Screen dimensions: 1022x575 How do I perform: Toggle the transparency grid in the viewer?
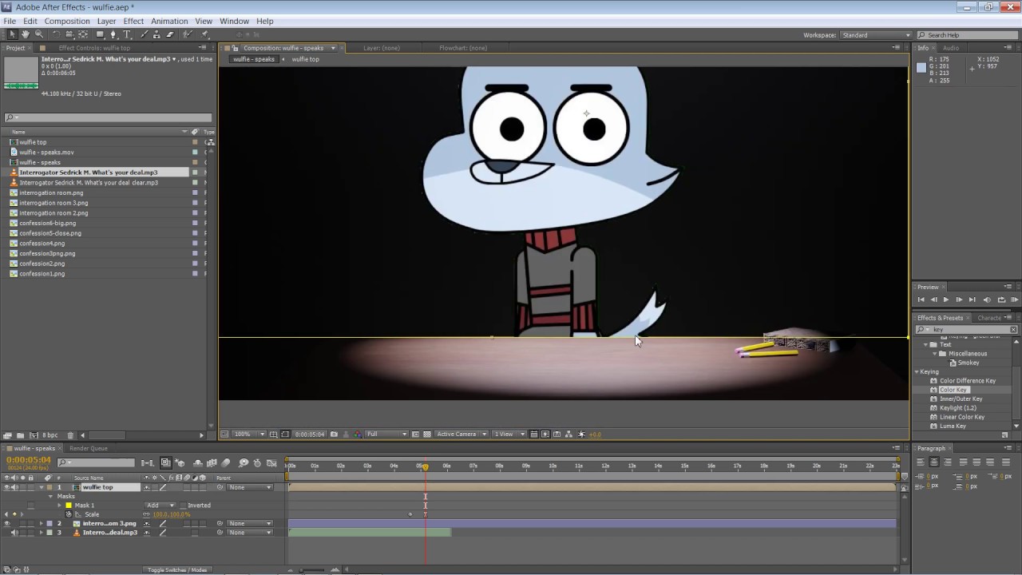coord(427,434)
